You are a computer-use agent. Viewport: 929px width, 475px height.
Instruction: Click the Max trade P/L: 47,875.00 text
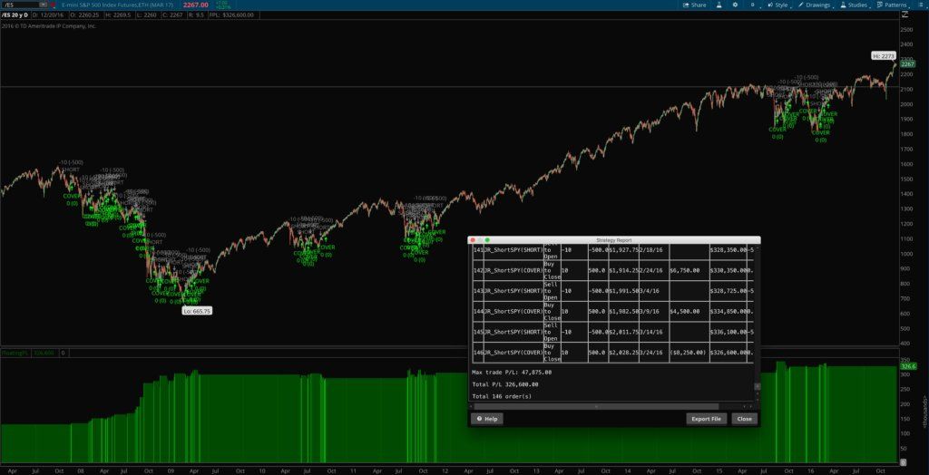point(512,373)
